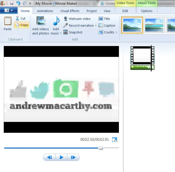Screen dimensions: 175x172
Task: Open the Project tab
Action: pos(92,11)
